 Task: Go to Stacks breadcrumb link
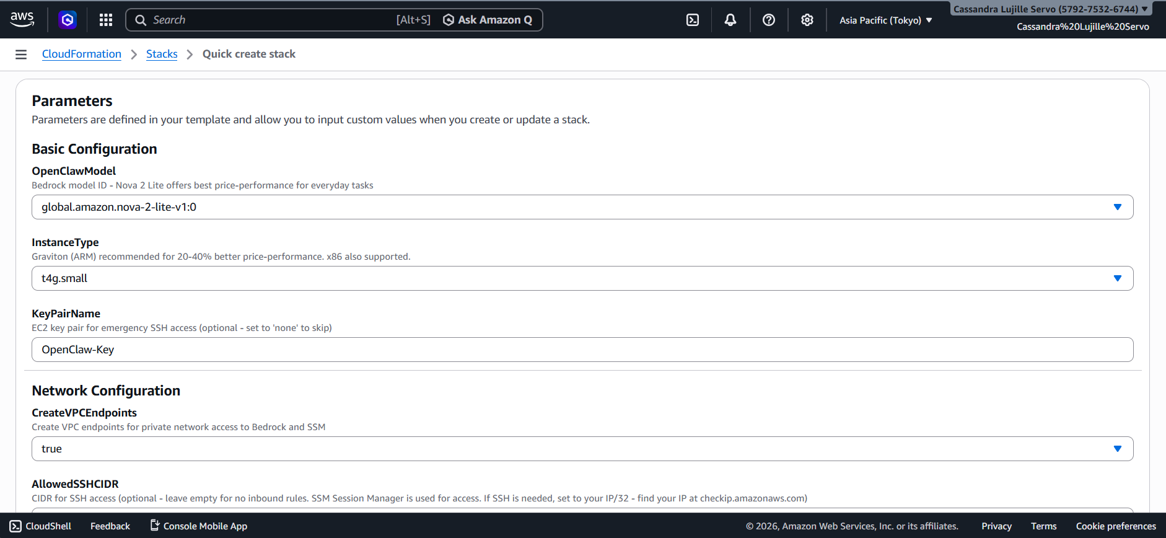[162, 54]
